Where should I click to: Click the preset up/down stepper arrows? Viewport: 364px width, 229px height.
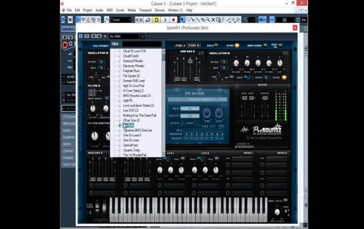point(140,36)
